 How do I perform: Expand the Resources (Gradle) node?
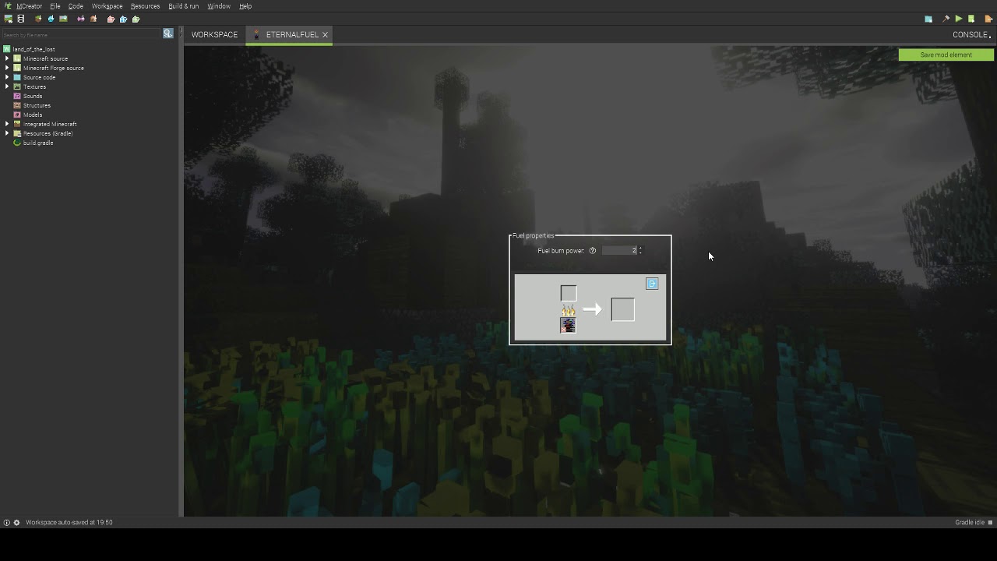[7, 133]
